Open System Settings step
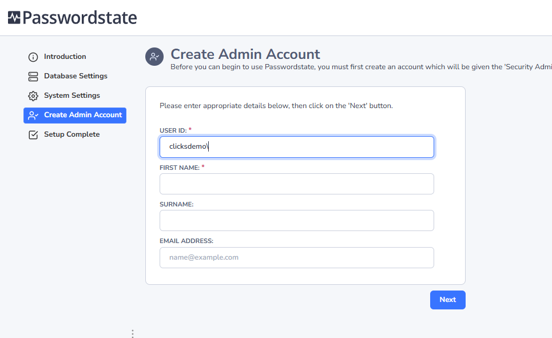This screenshot has height=338, width=552. (x=72, y=96)
